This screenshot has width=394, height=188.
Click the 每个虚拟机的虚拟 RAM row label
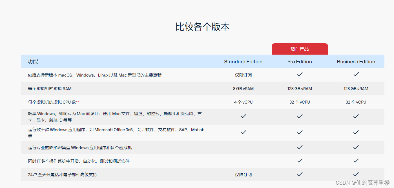tap(50, 89)
